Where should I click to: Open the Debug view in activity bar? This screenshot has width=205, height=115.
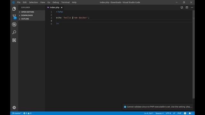[14, 24]
